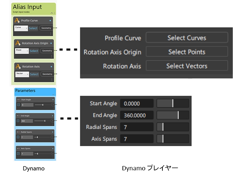Screen dimensions: 233x172
Task: Click the Select Curves button in Dynamo Player
Action: click(x=187, y=38)
